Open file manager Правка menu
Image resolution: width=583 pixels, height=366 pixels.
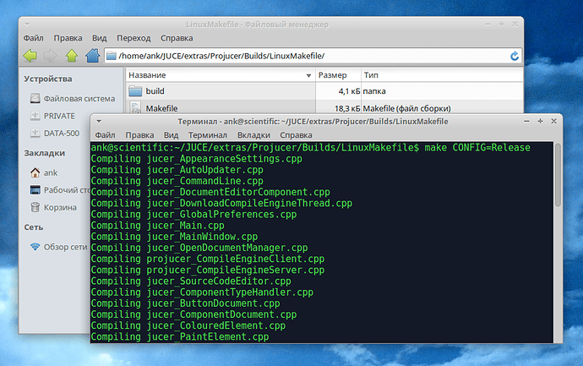tap(68, 38)
